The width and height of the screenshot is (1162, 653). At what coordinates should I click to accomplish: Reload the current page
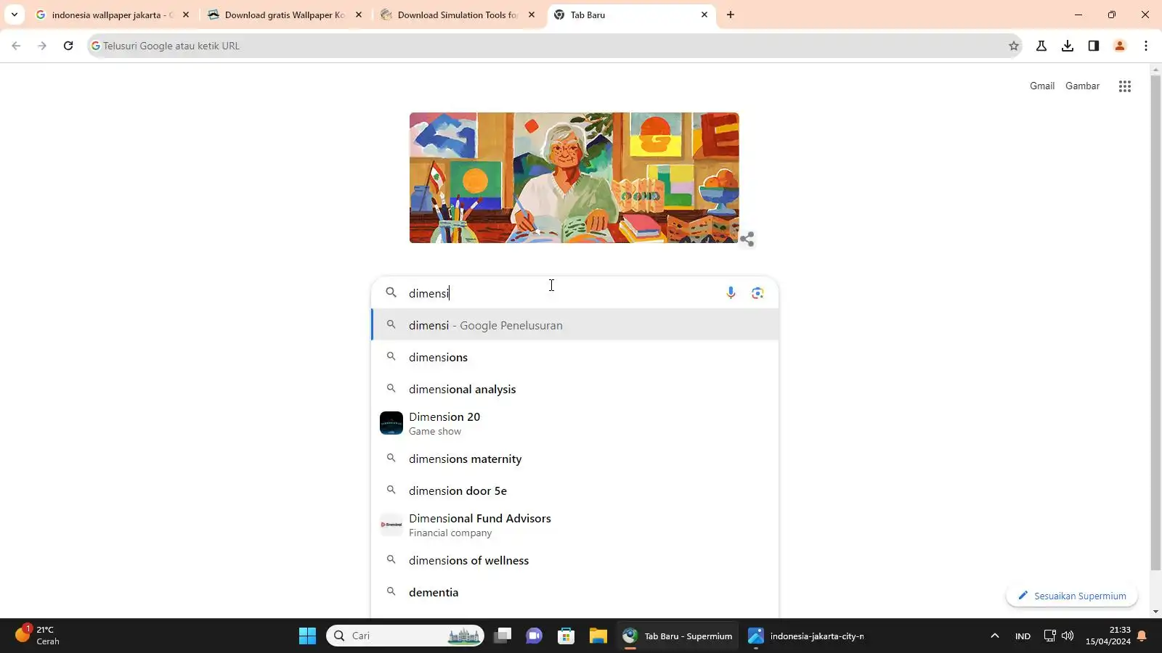(x=68, y=46)
